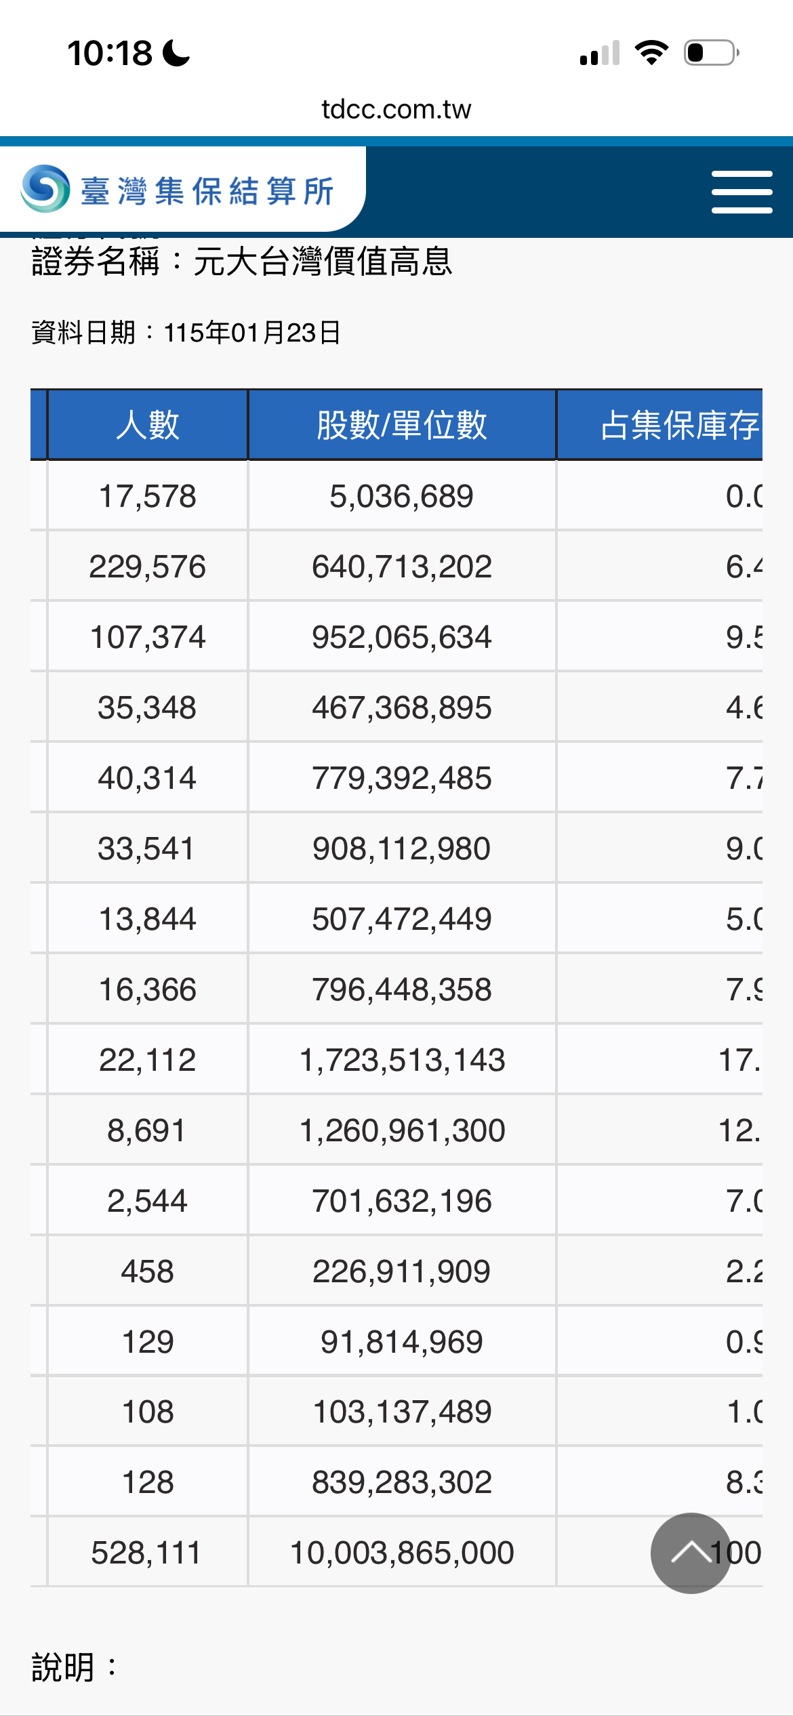Screen dimensions: 793x1716
Task: Tap the scroll-to-top arrow button
Action: pyautogui.click(x=691, y=1553)
